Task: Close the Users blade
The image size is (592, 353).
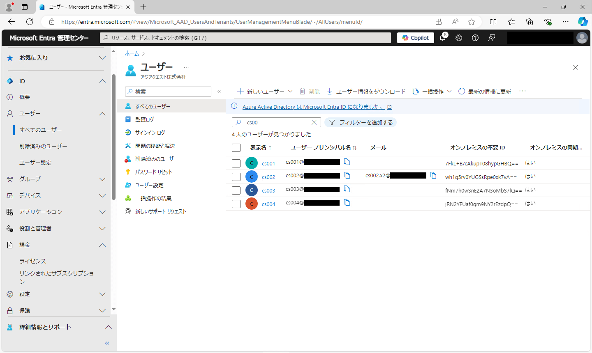Action: coord(576,67)
